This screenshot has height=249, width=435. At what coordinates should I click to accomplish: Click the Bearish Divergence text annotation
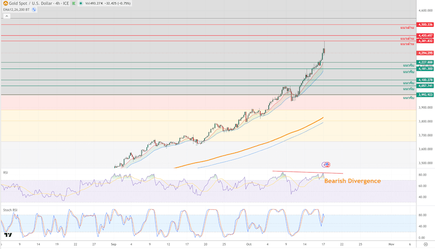click(352, 181)
